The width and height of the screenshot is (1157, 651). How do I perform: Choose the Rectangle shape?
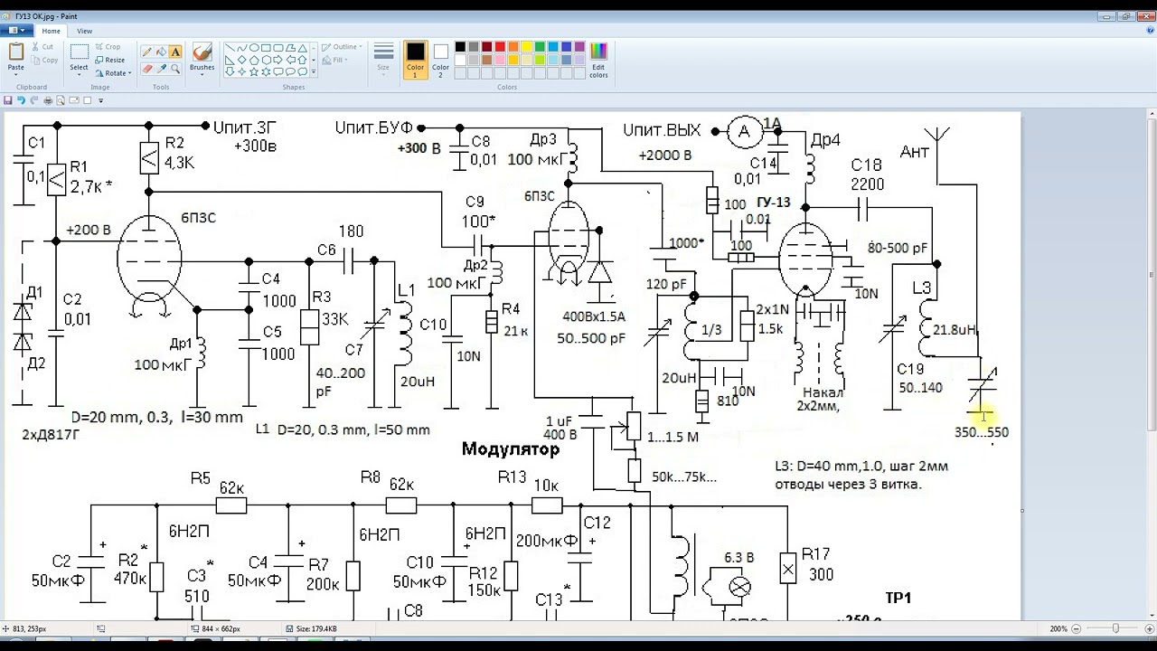pos(266,48)
